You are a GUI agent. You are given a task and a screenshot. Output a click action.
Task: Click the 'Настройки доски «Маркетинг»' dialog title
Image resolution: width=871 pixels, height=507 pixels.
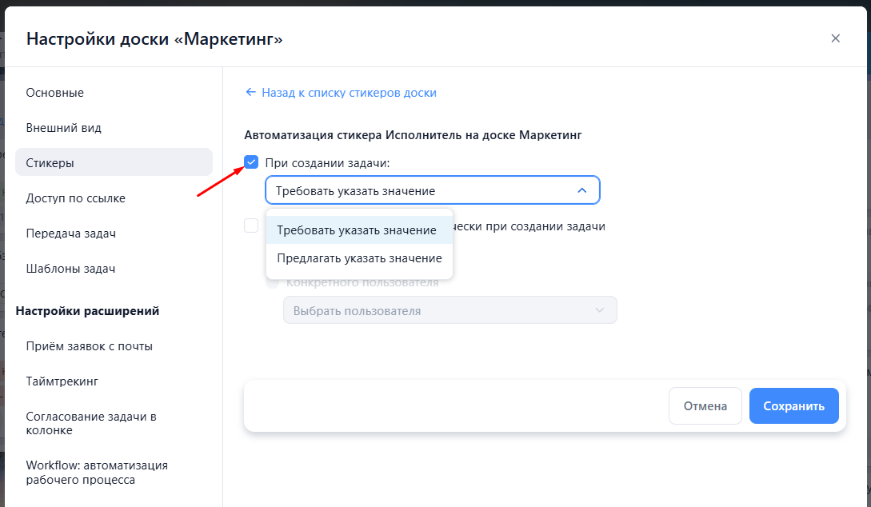(x=154, y=39)
